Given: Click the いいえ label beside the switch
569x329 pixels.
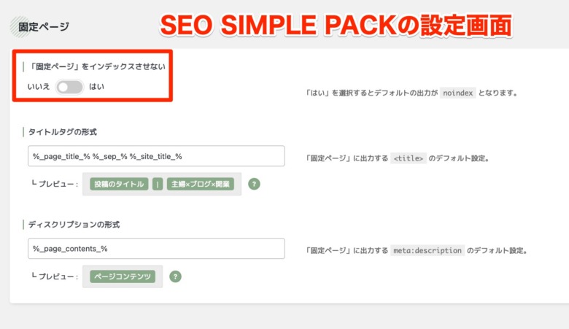Looking at the screenshot, I should click(x=39, y=87).
